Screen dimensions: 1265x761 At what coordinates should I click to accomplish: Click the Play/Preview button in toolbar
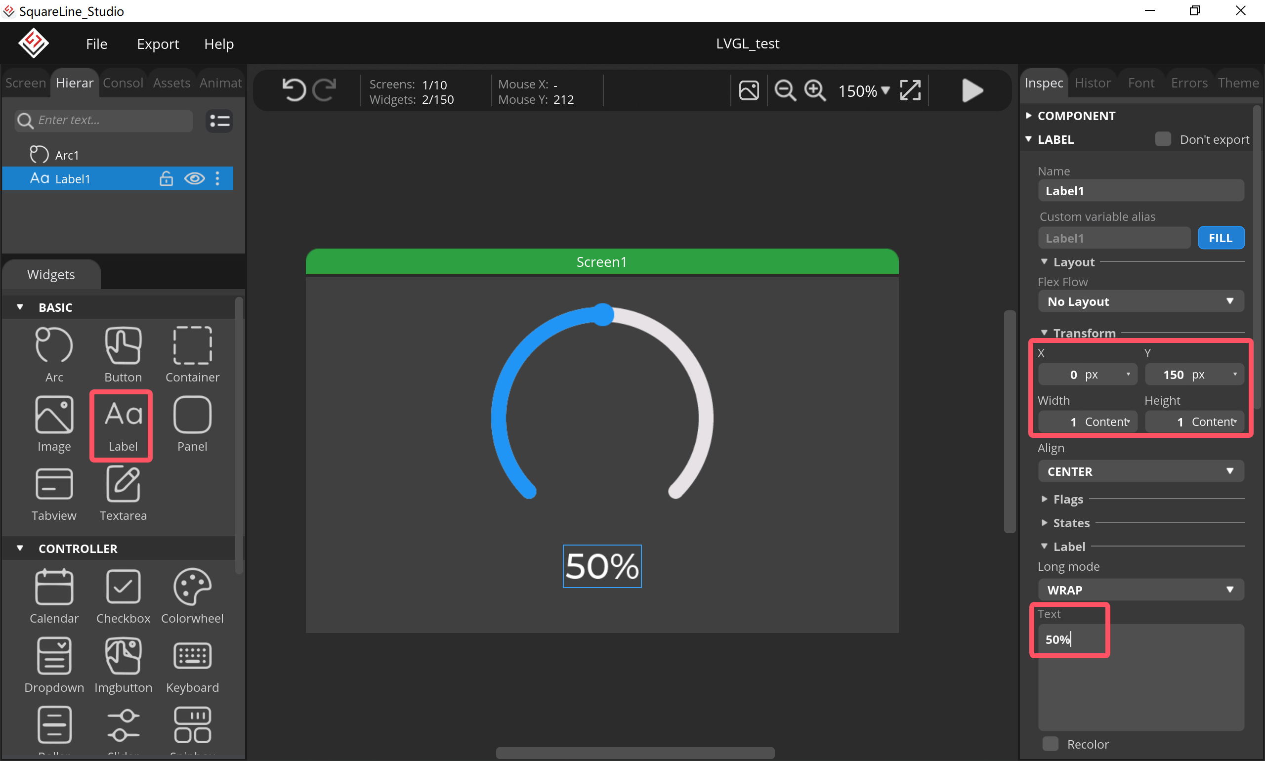coord(970,91)
